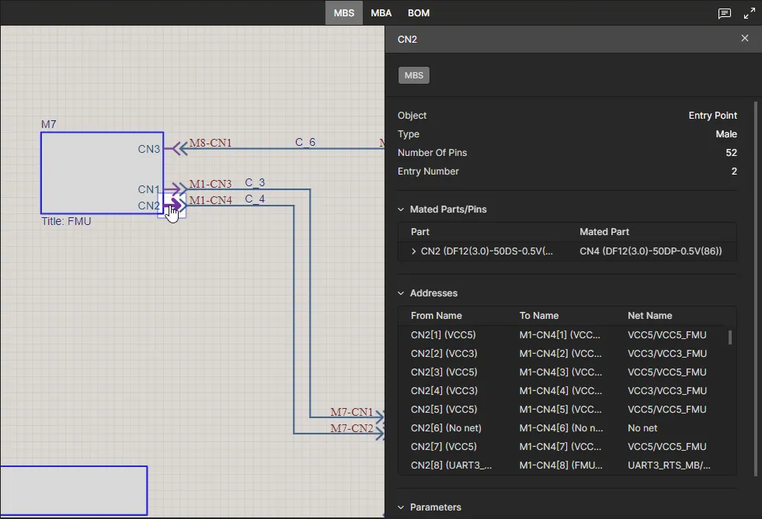Expand the CN2 DF12 part row
The image size is (762, 519).
click(x=413, y=251)
